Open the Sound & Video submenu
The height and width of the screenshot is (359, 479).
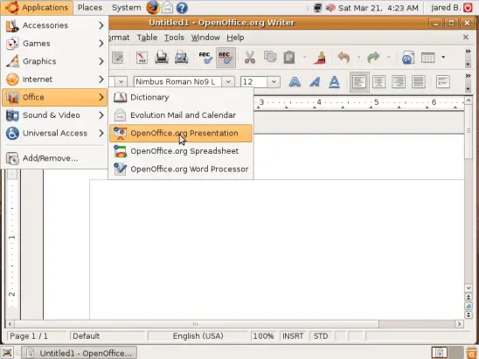[x=54, y=115]
